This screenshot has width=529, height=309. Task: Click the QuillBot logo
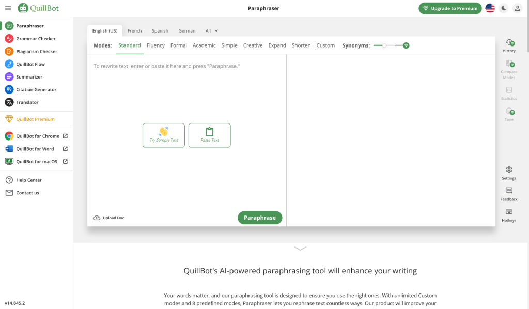pyautogui.click(x=38, y=8)
